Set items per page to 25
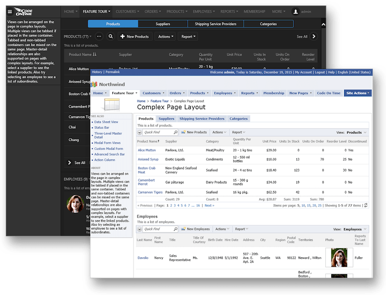Image resolution: width=386 pixels, height=295 pixels. click(319, 206)
